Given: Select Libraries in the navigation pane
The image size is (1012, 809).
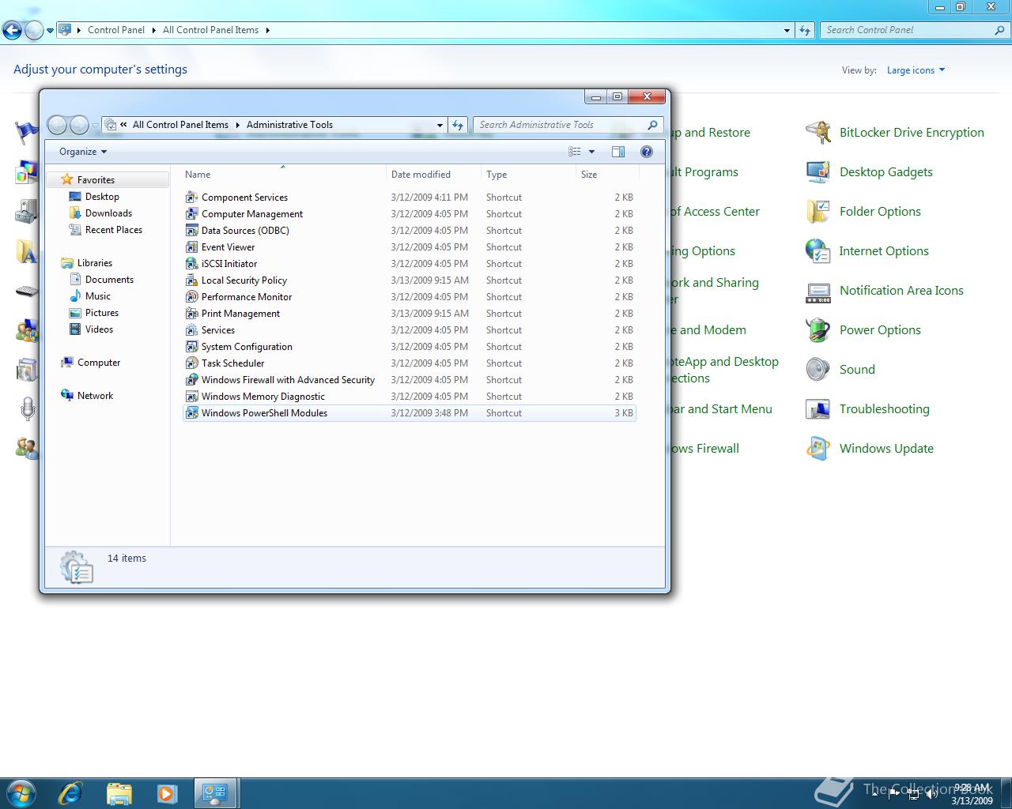Looking at the screenshot, I should tap(94, 263).
